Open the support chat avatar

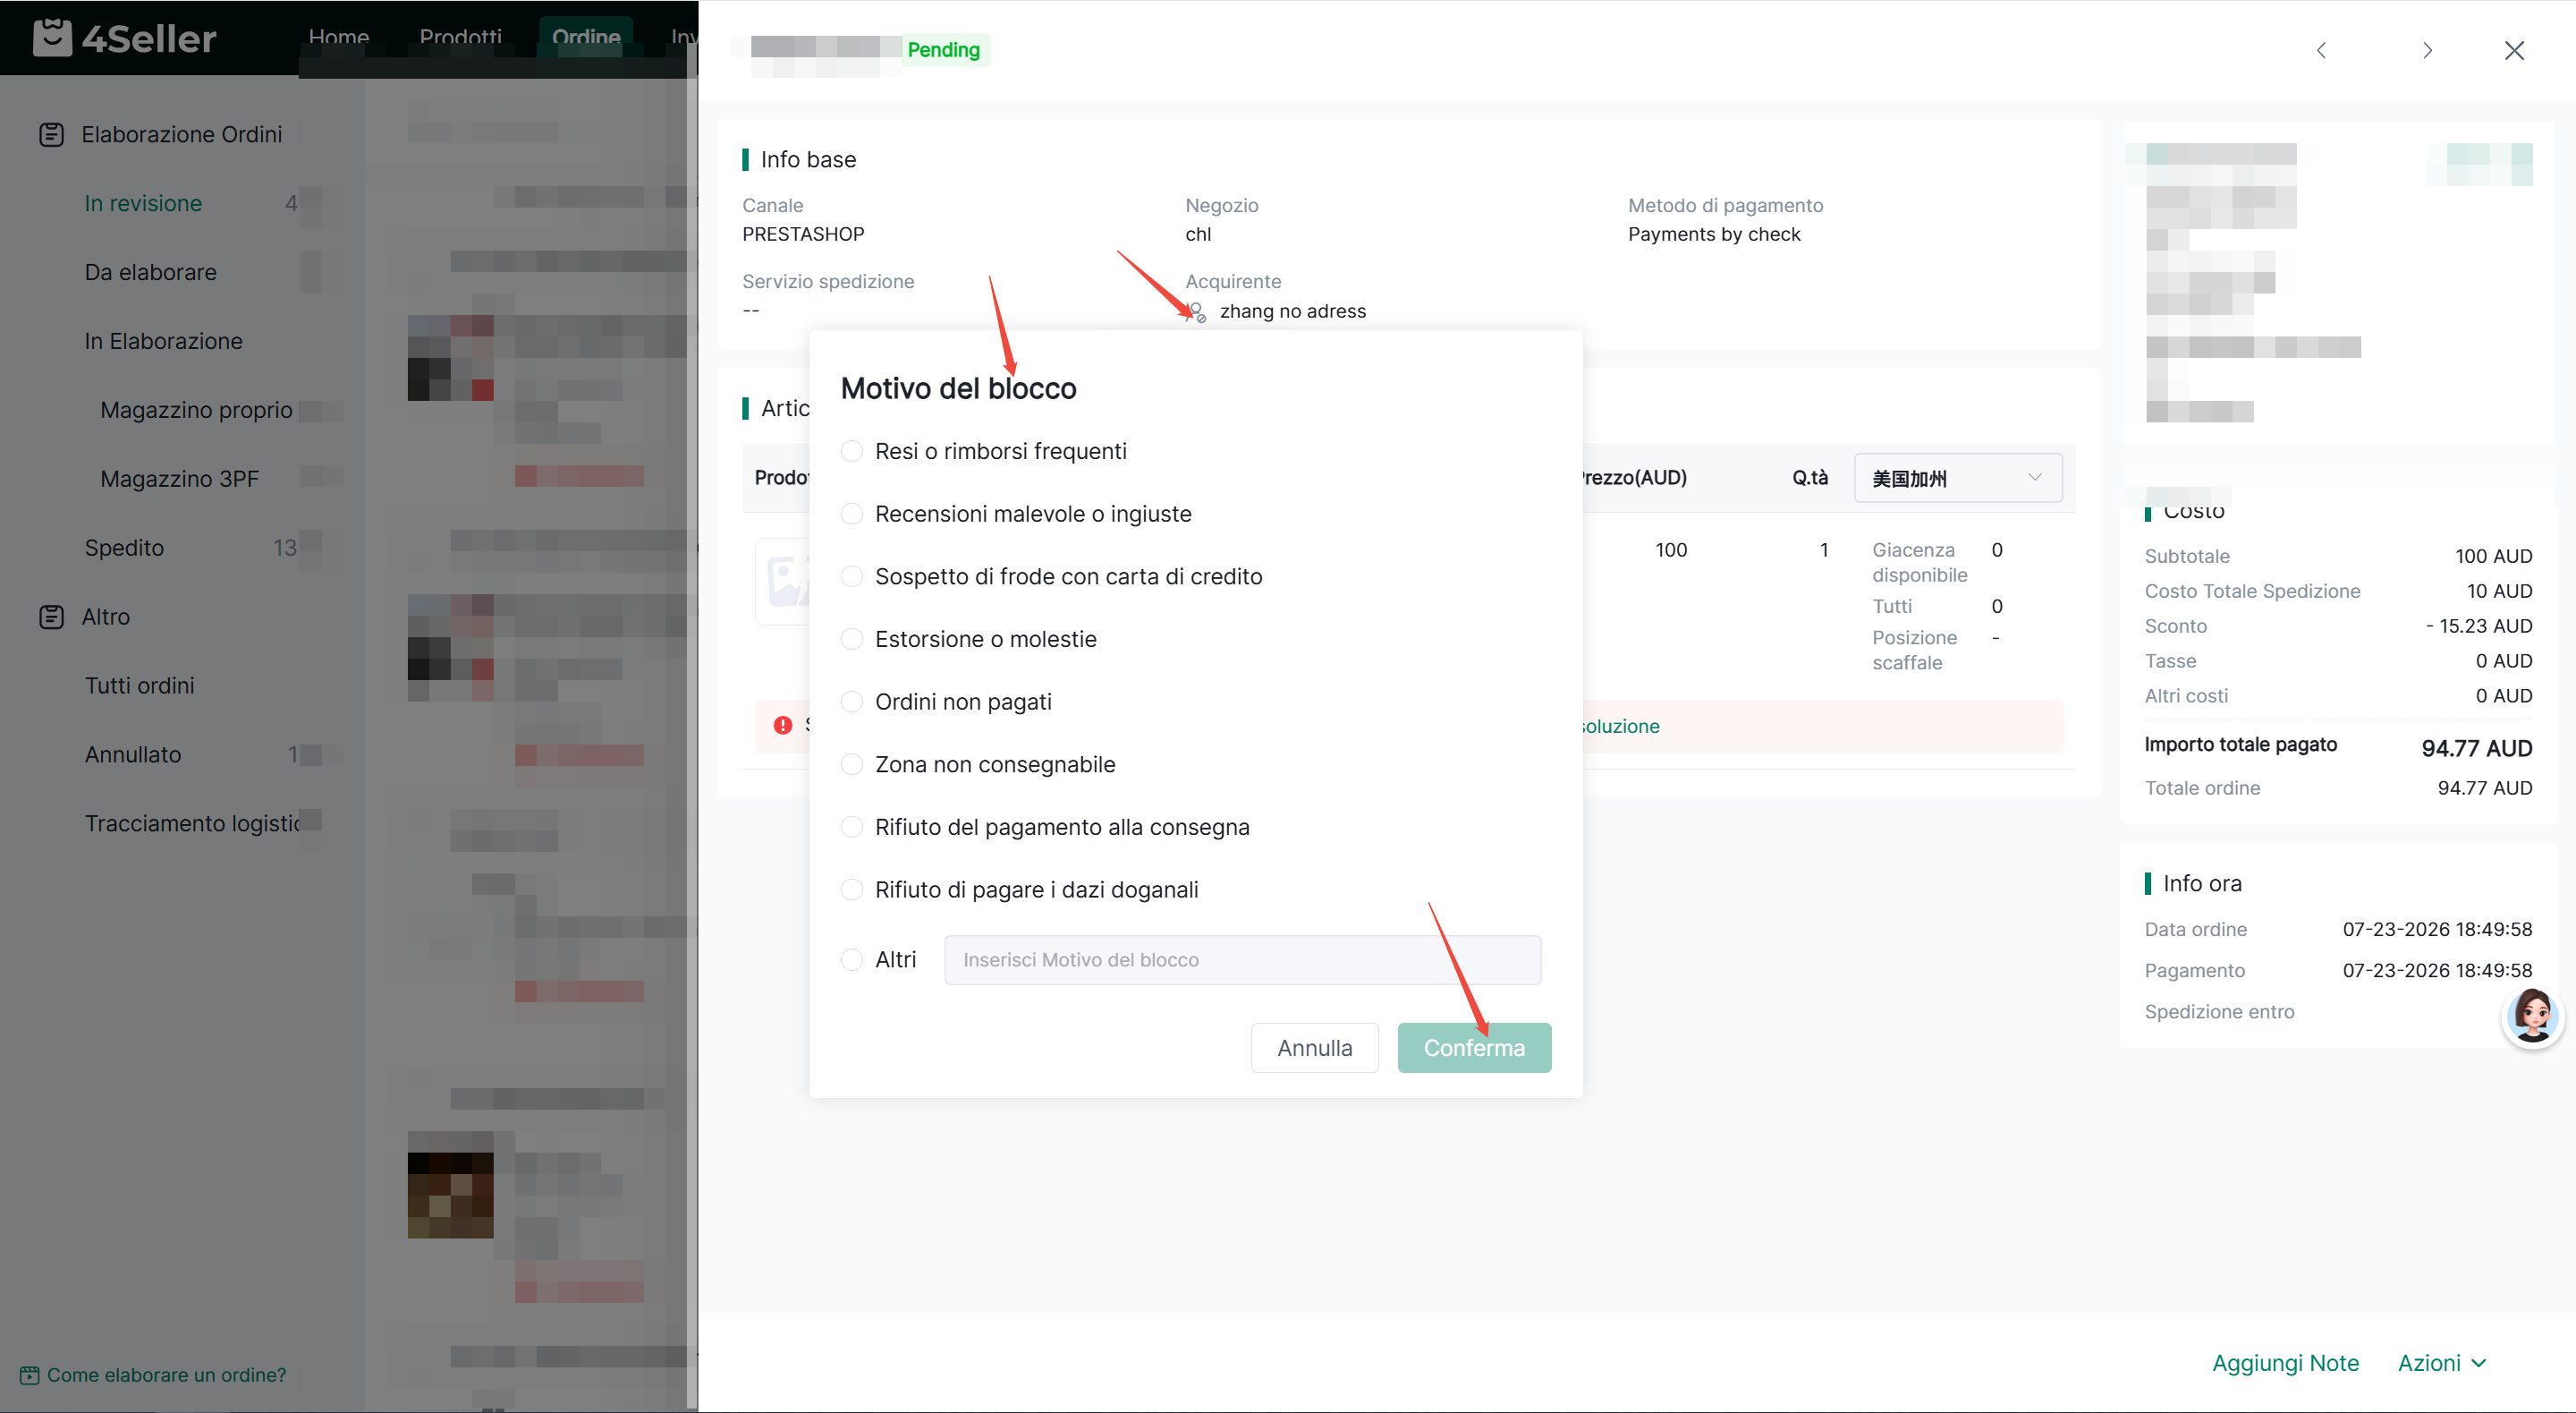pos(2532,1017)
